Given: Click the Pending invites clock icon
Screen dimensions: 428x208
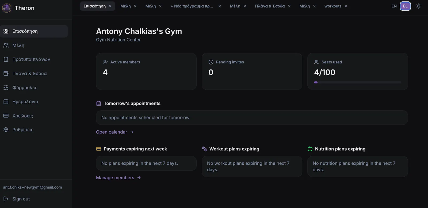Looking at the screenshot, I should [211, 62].
